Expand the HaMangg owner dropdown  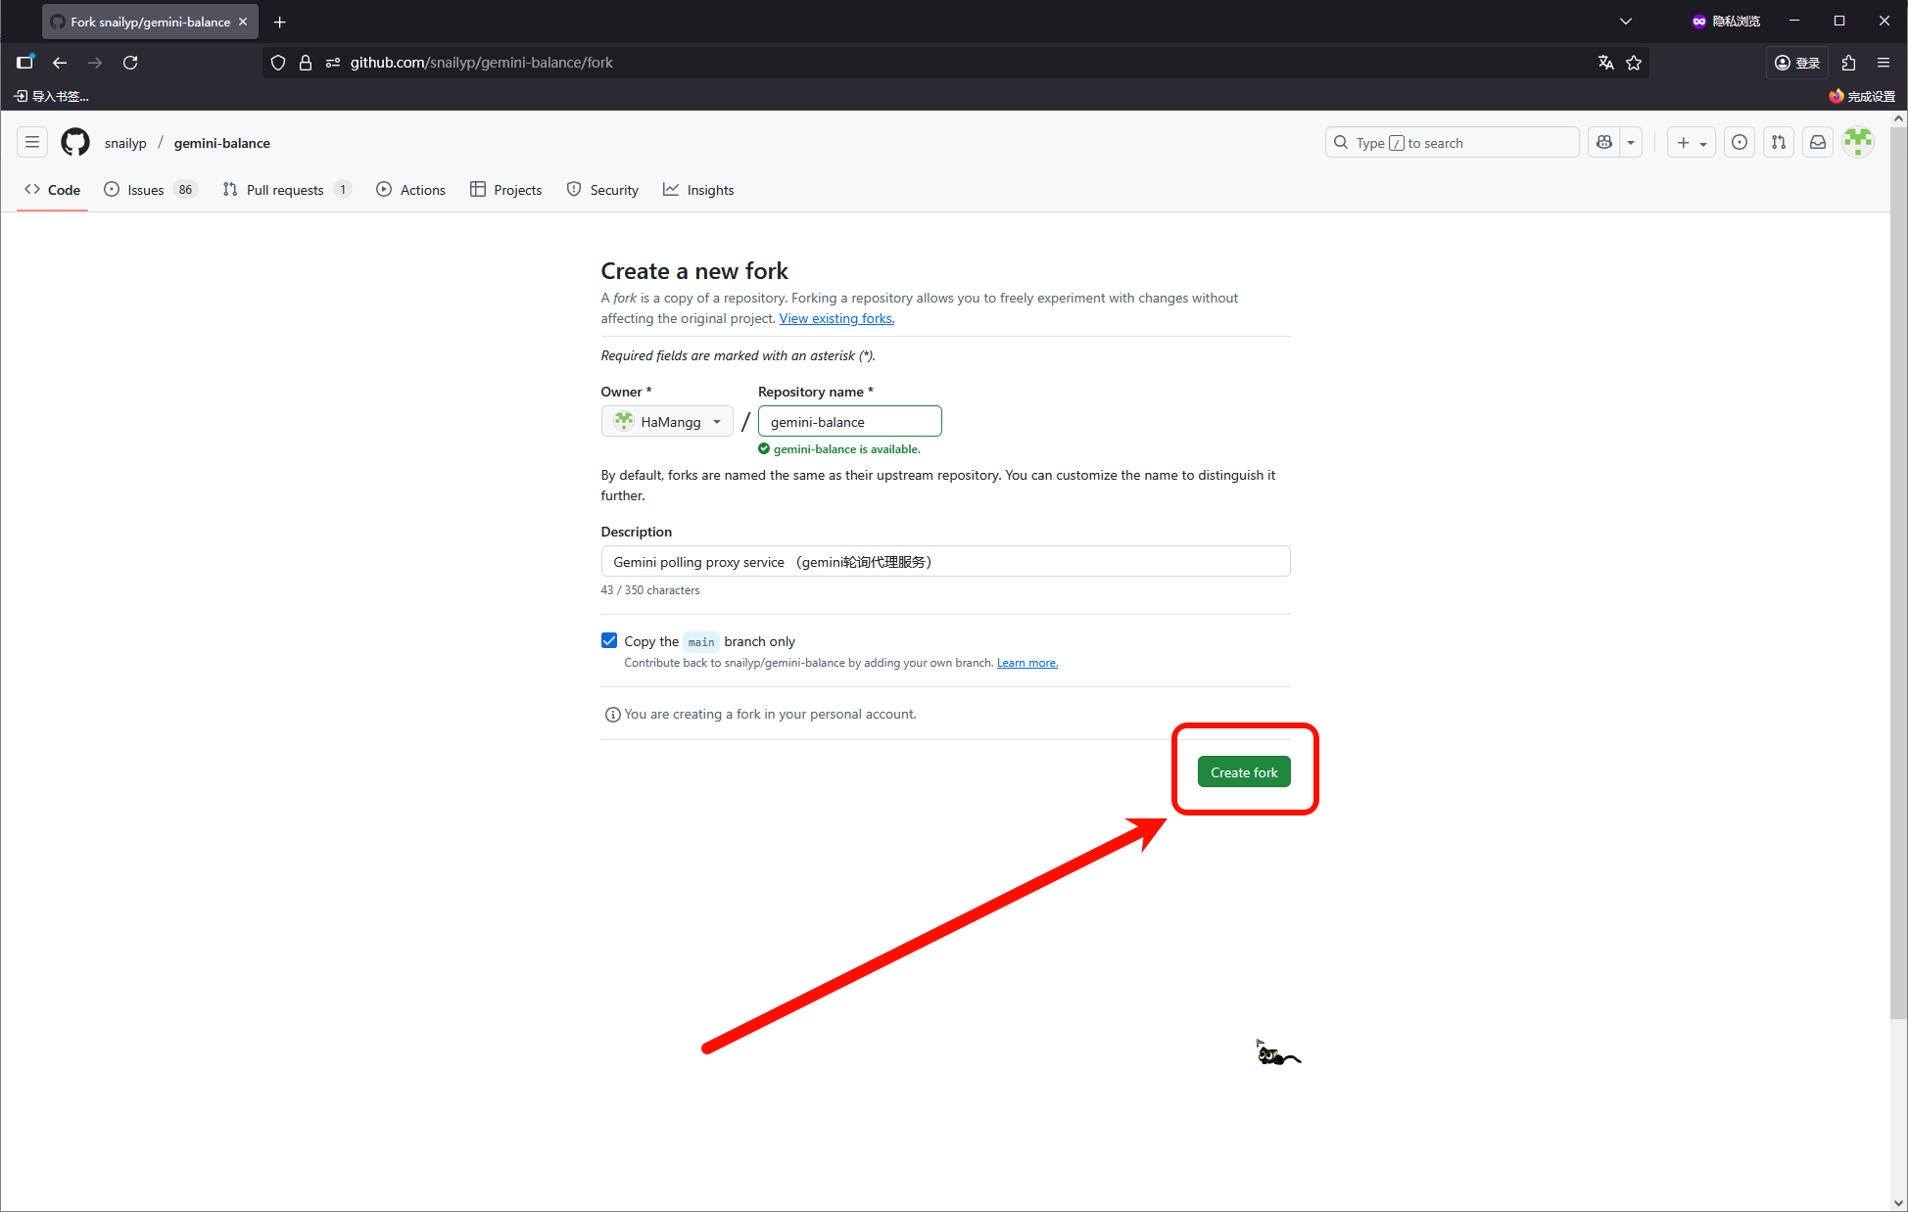667,422
